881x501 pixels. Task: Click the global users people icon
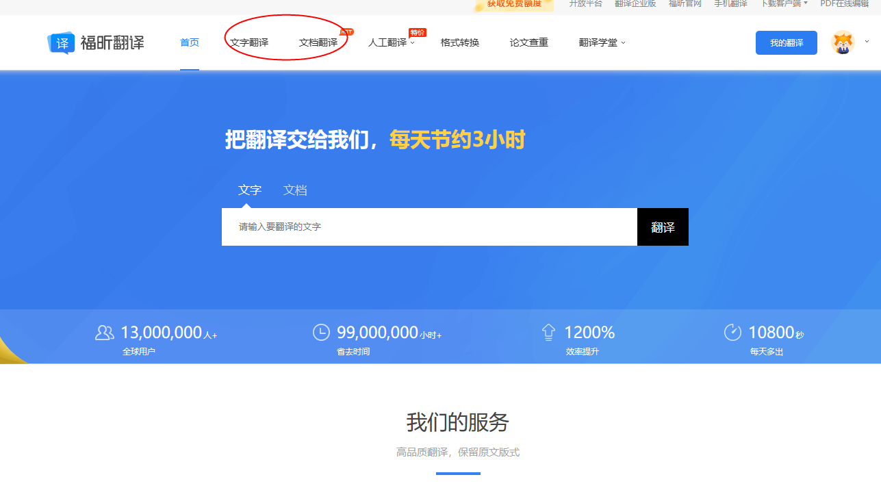coord(105,333)
